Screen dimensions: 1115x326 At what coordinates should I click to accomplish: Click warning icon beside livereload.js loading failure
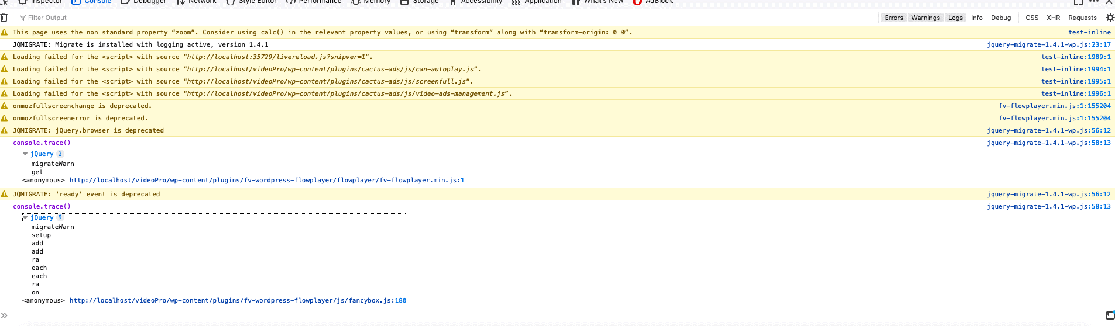4,57
